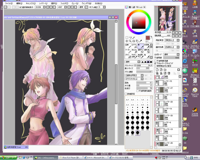Open the 通常の円形 brush shape dropdown
The width and height of the screenshot is (200, 160).
click(x=142, y=75)
